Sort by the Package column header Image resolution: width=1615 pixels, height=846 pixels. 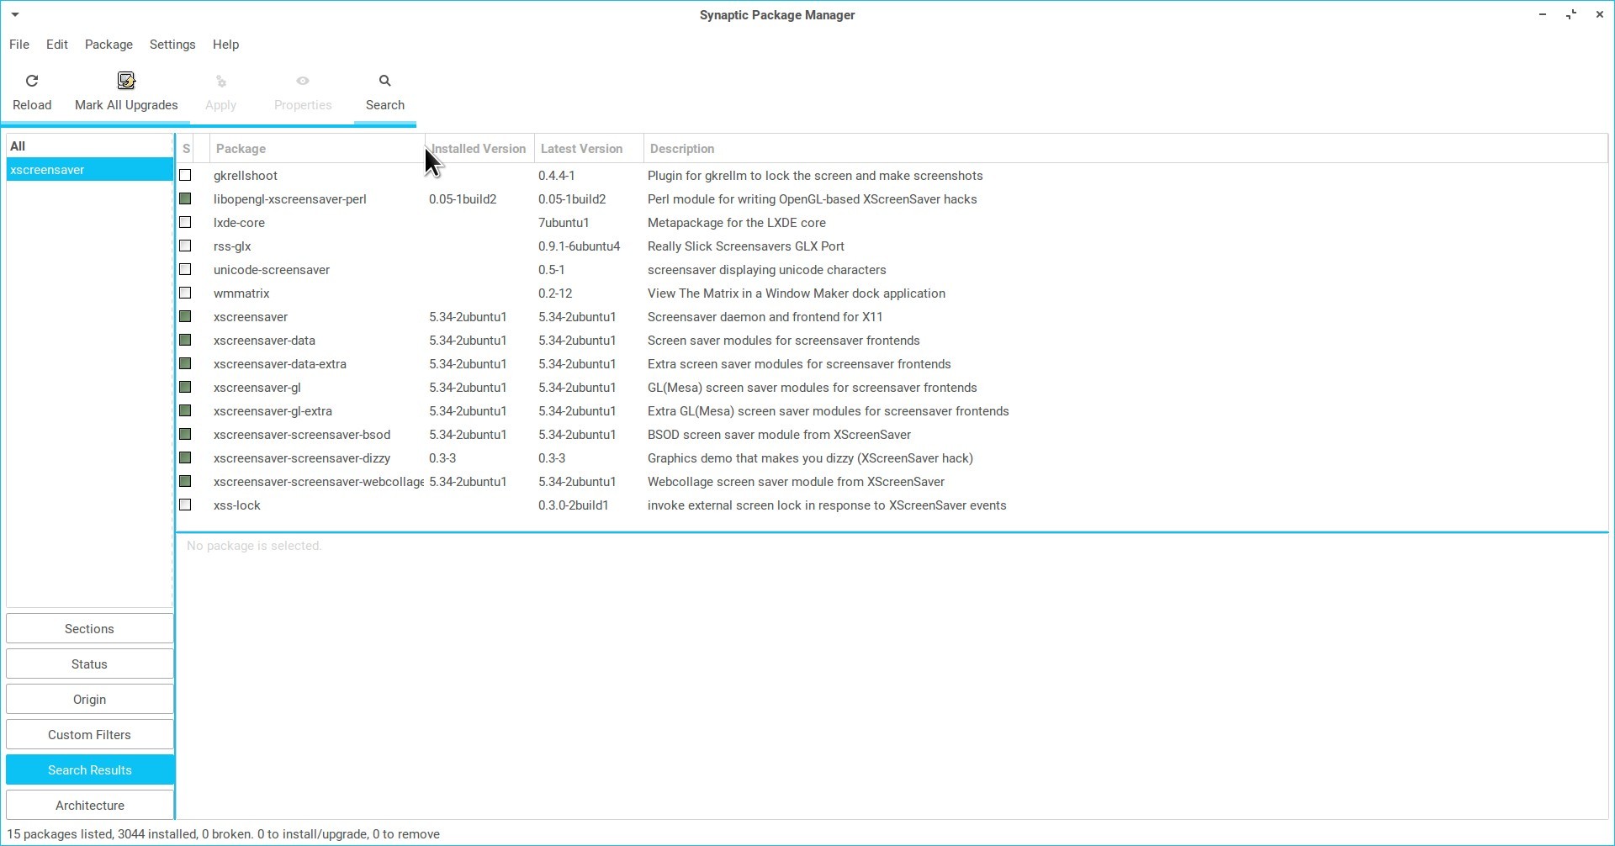click(241, 149)
